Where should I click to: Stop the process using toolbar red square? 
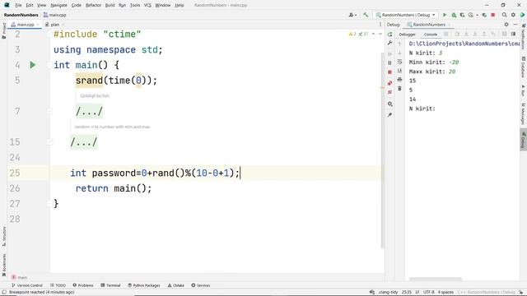tap(492, 15)
